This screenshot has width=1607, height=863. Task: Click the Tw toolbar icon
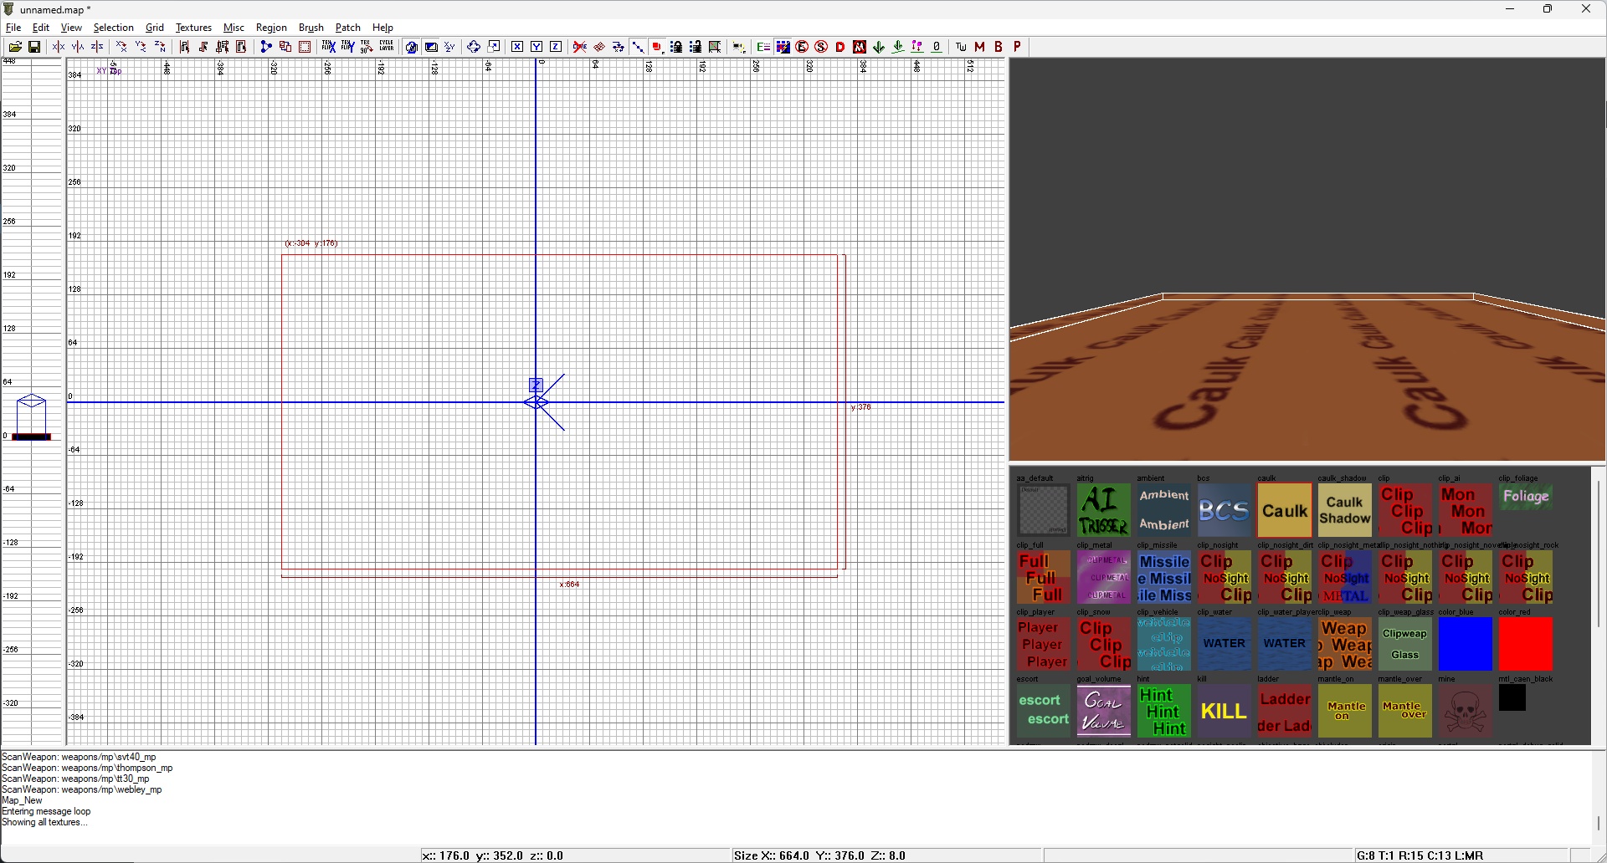961,48
